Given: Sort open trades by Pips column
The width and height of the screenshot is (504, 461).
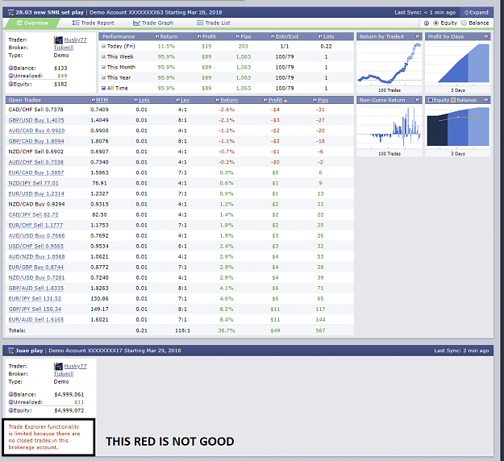Looking at the screenshot, I should click(x=323, y=100).
